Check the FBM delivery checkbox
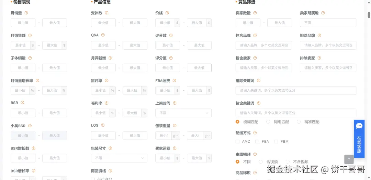Viewport: 371px width, 180px height. tap(276, 142)
